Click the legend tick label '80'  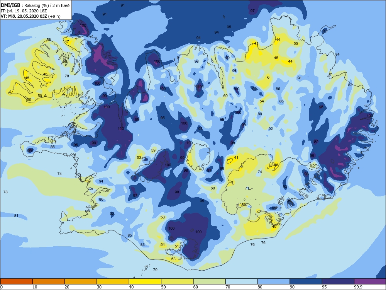pos(260,287)
